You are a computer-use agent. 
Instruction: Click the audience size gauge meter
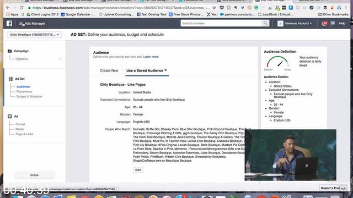277,62
